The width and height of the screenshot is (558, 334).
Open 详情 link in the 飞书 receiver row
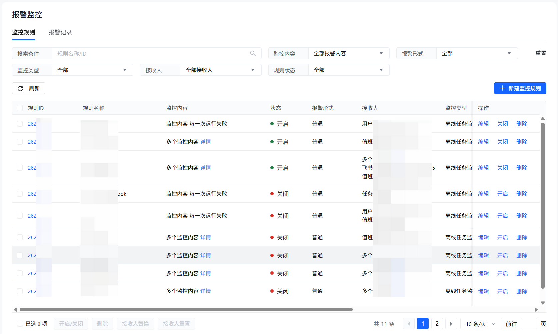[x=206, y=168]
